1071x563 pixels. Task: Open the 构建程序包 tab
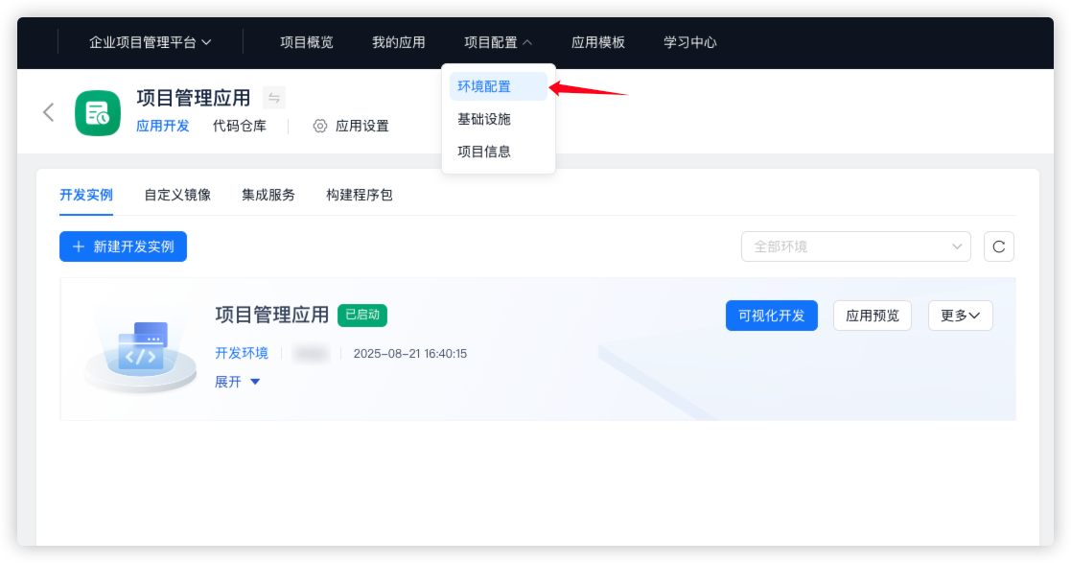(360, 195)
